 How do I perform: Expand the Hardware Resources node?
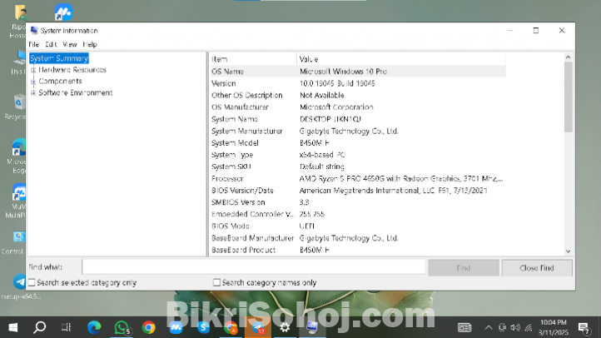coord(33,70)
